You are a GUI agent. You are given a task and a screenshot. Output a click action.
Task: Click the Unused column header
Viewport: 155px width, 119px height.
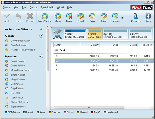click(x=128, y=45)
